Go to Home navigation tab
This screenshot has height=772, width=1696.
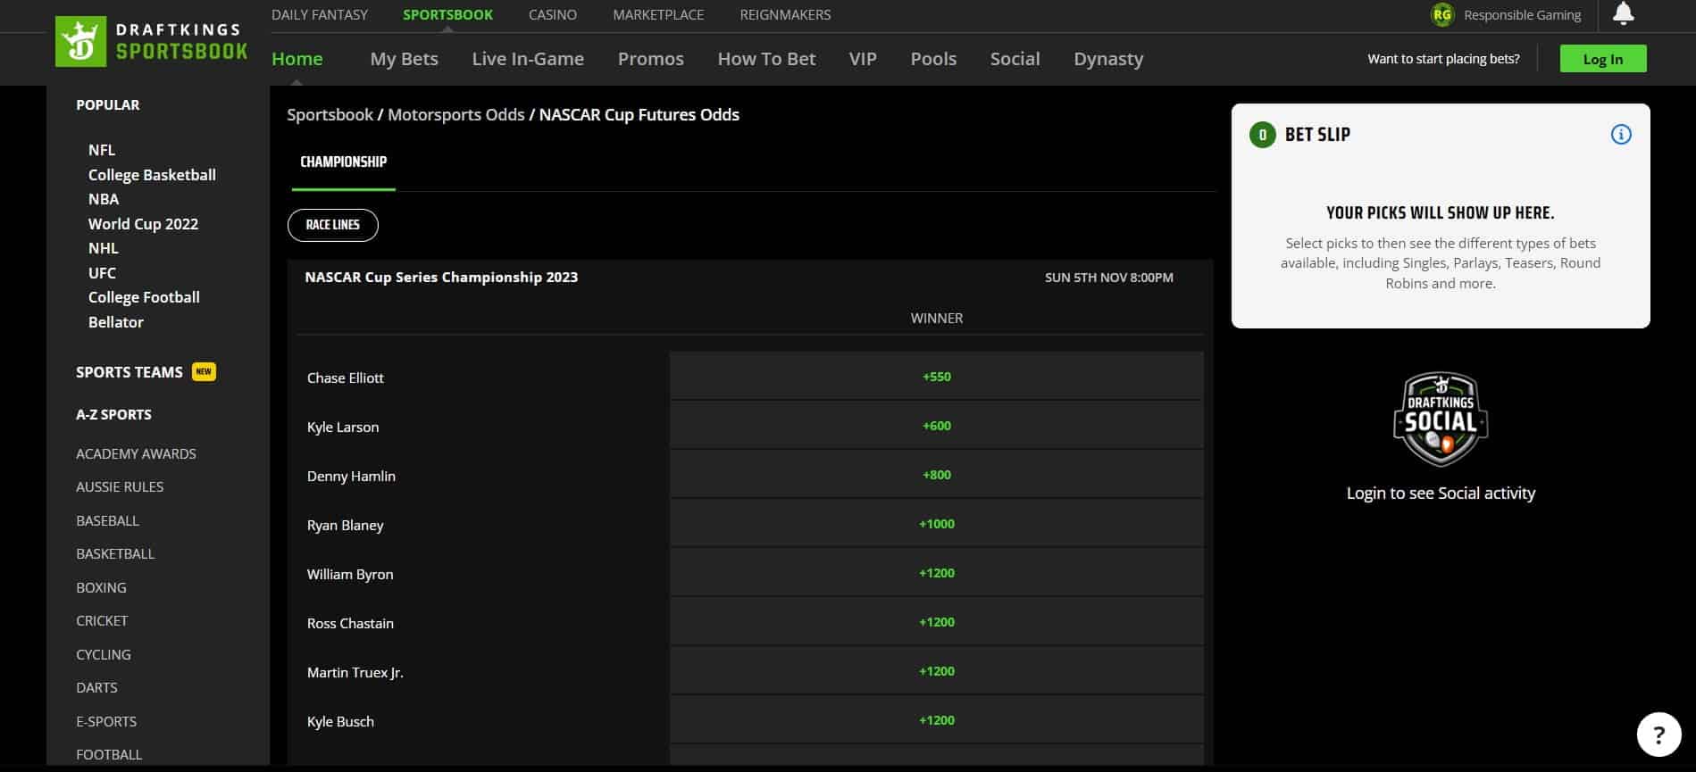[x=297, y=59]
